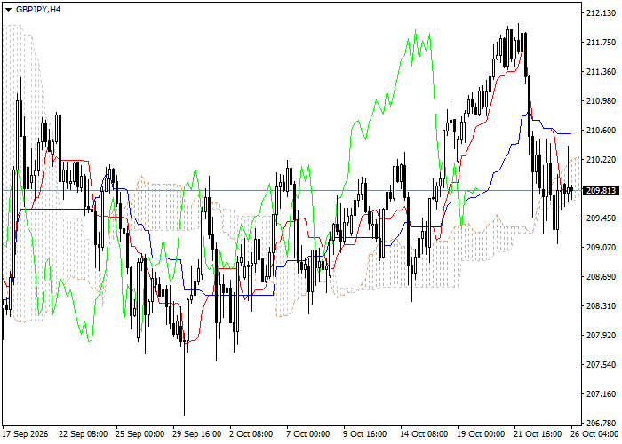
Task: Select the 210.600 price scale label
Action: click(x=601, y=131)
